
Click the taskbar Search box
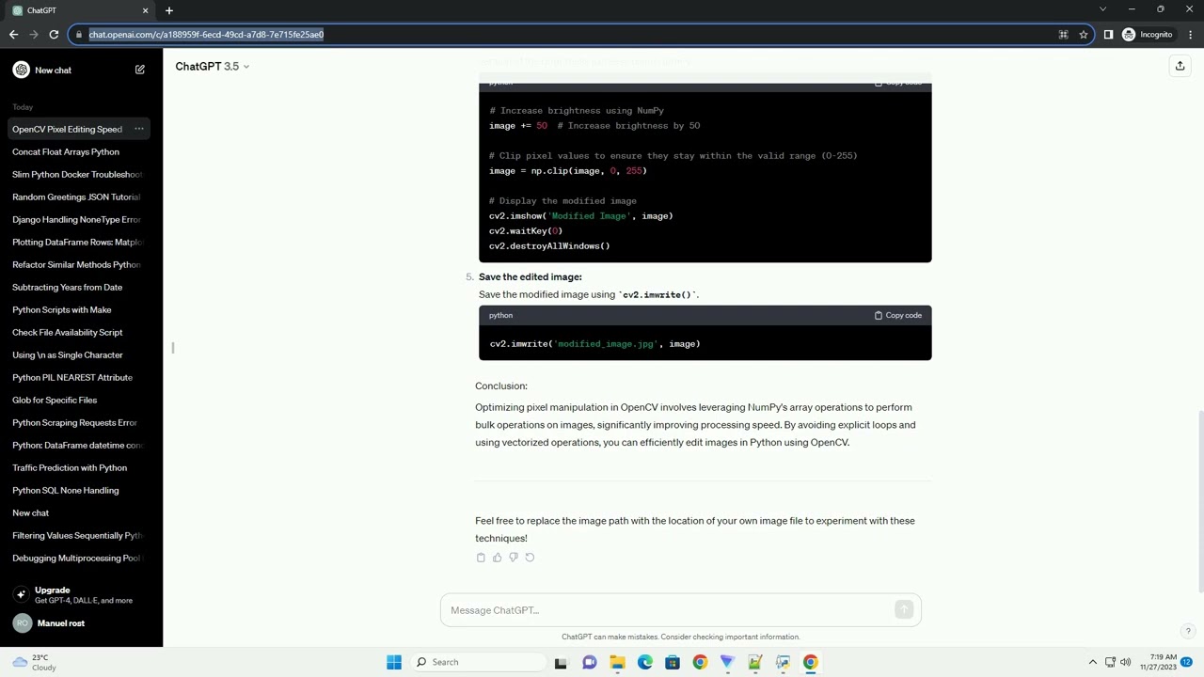point(476,662)
